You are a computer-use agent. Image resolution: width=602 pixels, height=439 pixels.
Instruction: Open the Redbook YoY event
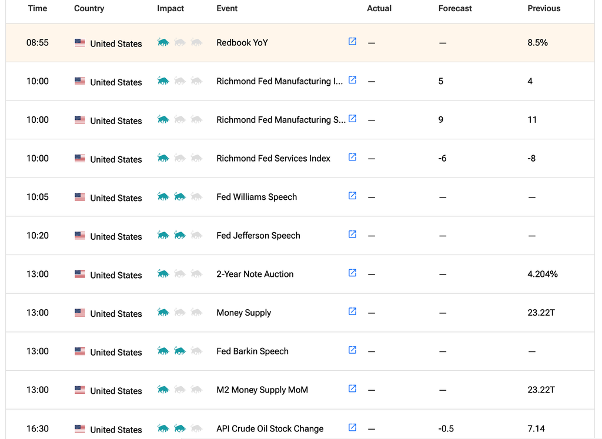(242, 42)
